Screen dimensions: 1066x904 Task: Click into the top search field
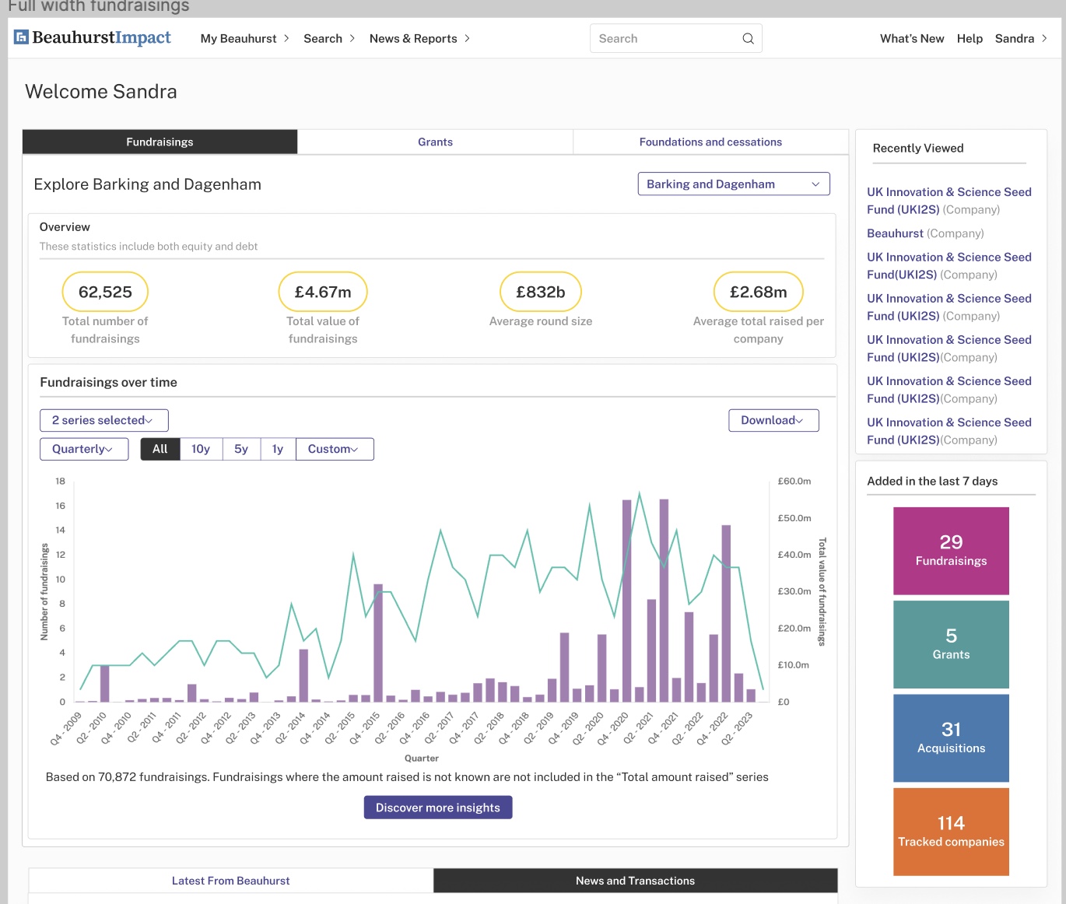675,38
